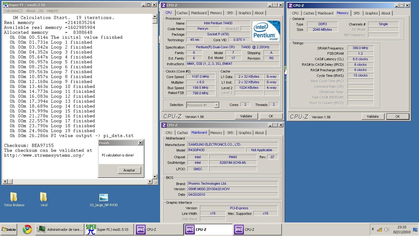Click Validate in CPU tab window
Screen dimensions: 419x236
246,116
